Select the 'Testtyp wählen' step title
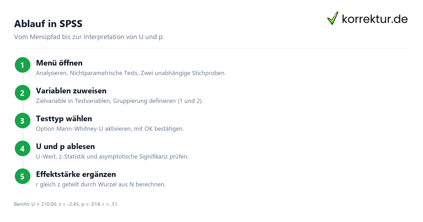 pos(64,119)
